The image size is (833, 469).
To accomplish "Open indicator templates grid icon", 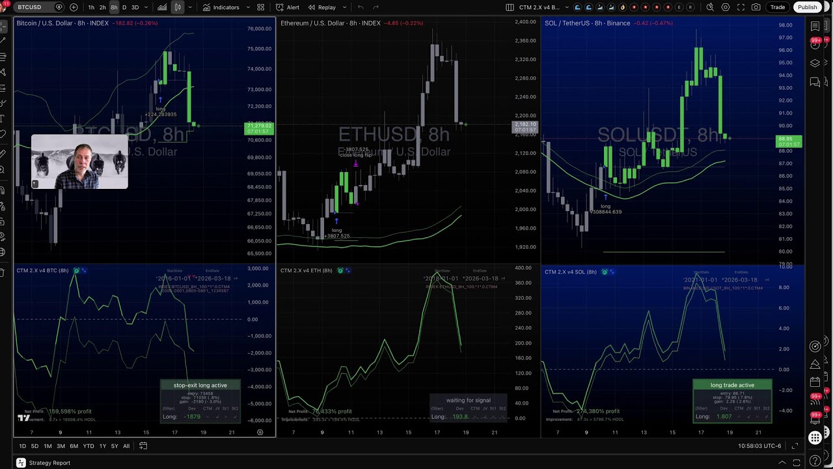I will point(261,7).
